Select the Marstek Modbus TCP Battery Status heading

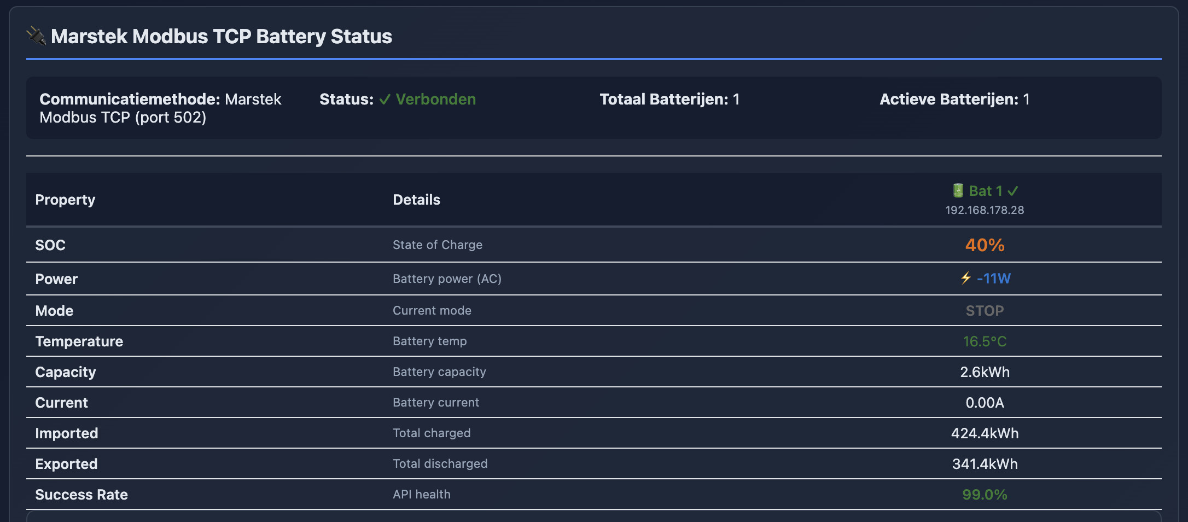tap(222, 37)
